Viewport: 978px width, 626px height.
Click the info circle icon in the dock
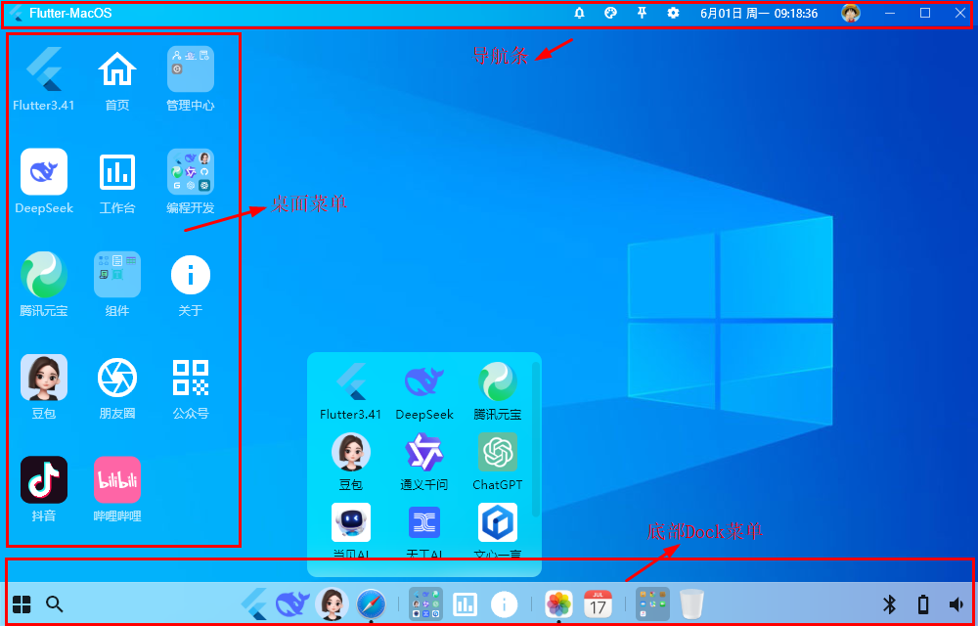504,604
